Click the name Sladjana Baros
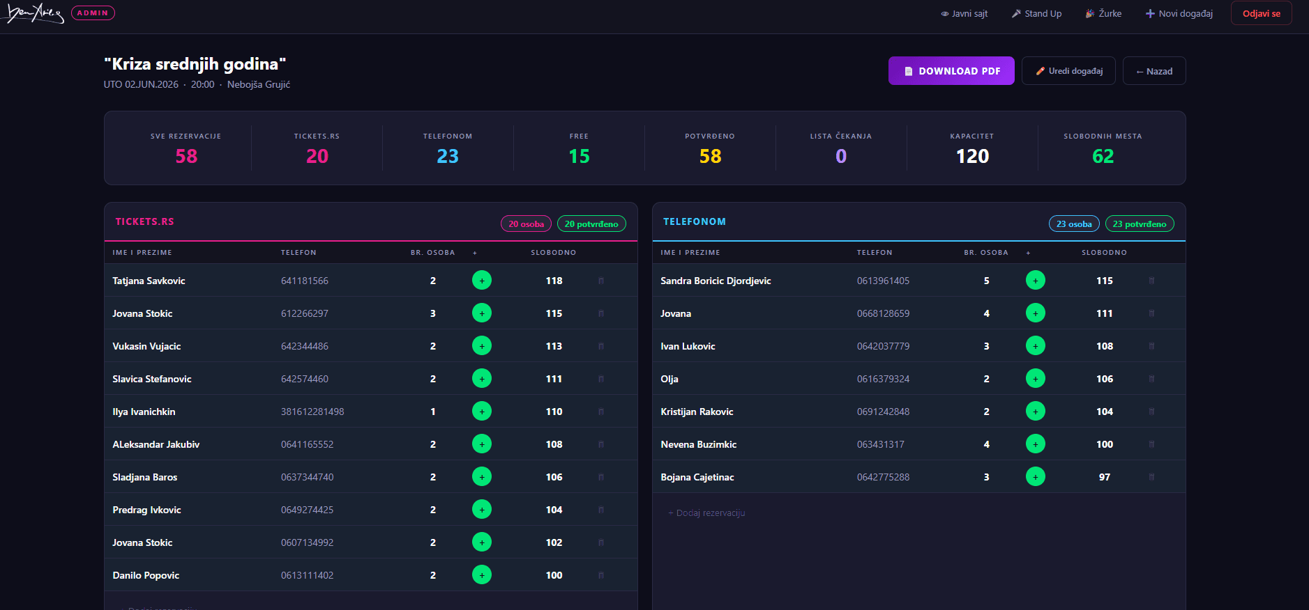 click(145, 477)
